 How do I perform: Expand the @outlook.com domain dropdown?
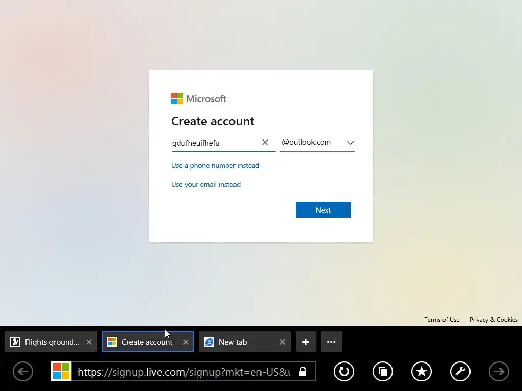point(317,143)
